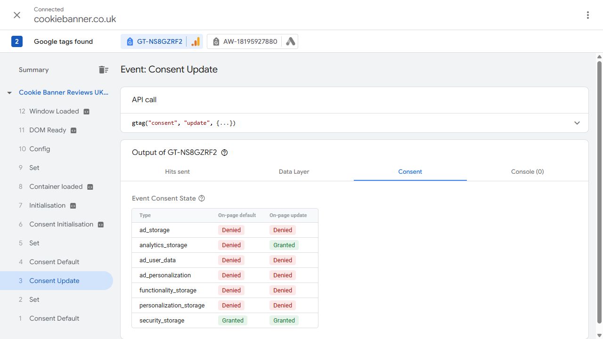Collapse the Cookie Banner Reviews UK page tree
Viewport: 603px width, 339px height.
point(9,93)
